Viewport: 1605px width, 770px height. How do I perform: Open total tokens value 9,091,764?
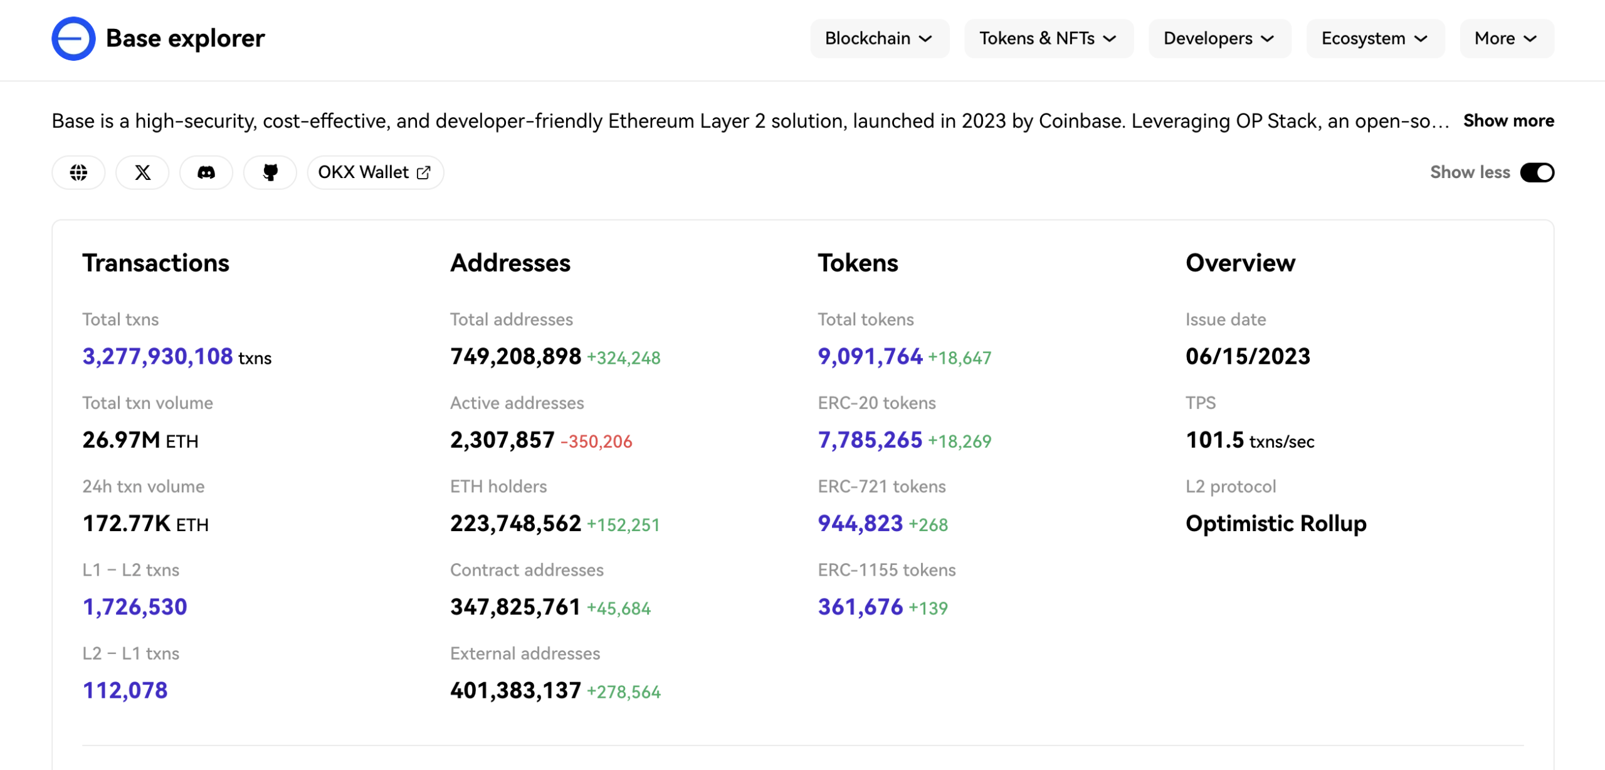click(x=870, y=356)
